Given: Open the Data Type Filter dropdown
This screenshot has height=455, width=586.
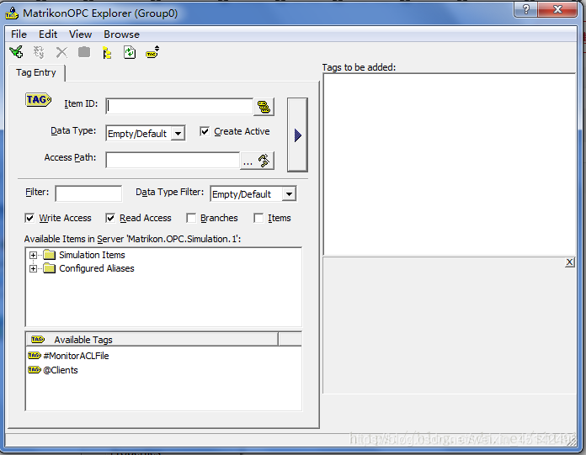Looking at the screenshot, I should click(289, 193).
